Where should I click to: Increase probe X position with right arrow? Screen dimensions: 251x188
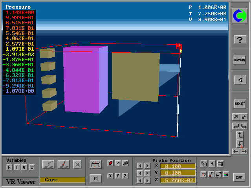point(147,166)
